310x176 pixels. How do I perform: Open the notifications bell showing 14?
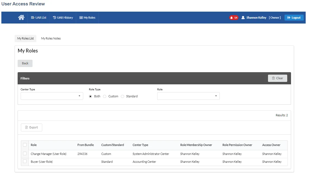234,18
